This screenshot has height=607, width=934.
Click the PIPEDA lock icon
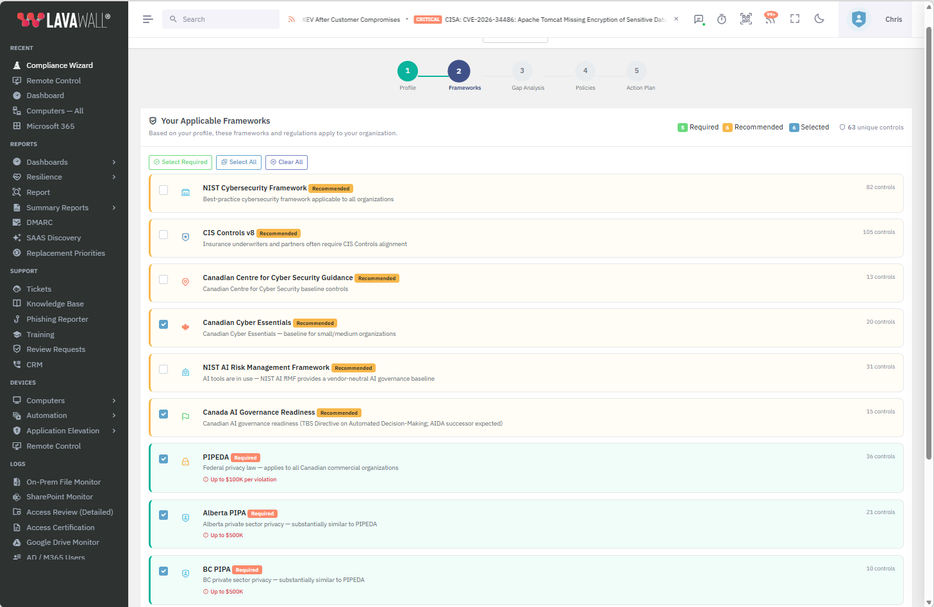point(185,461)
